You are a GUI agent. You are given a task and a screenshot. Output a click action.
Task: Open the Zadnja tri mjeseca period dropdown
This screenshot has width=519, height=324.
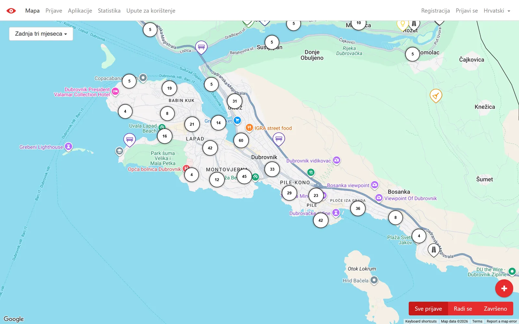(x=41, y=34)
